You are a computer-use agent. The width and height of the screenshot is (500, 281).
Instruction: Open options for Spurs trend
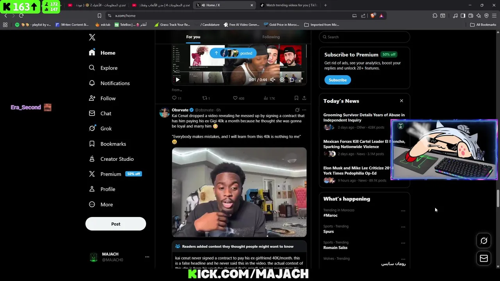403,227
